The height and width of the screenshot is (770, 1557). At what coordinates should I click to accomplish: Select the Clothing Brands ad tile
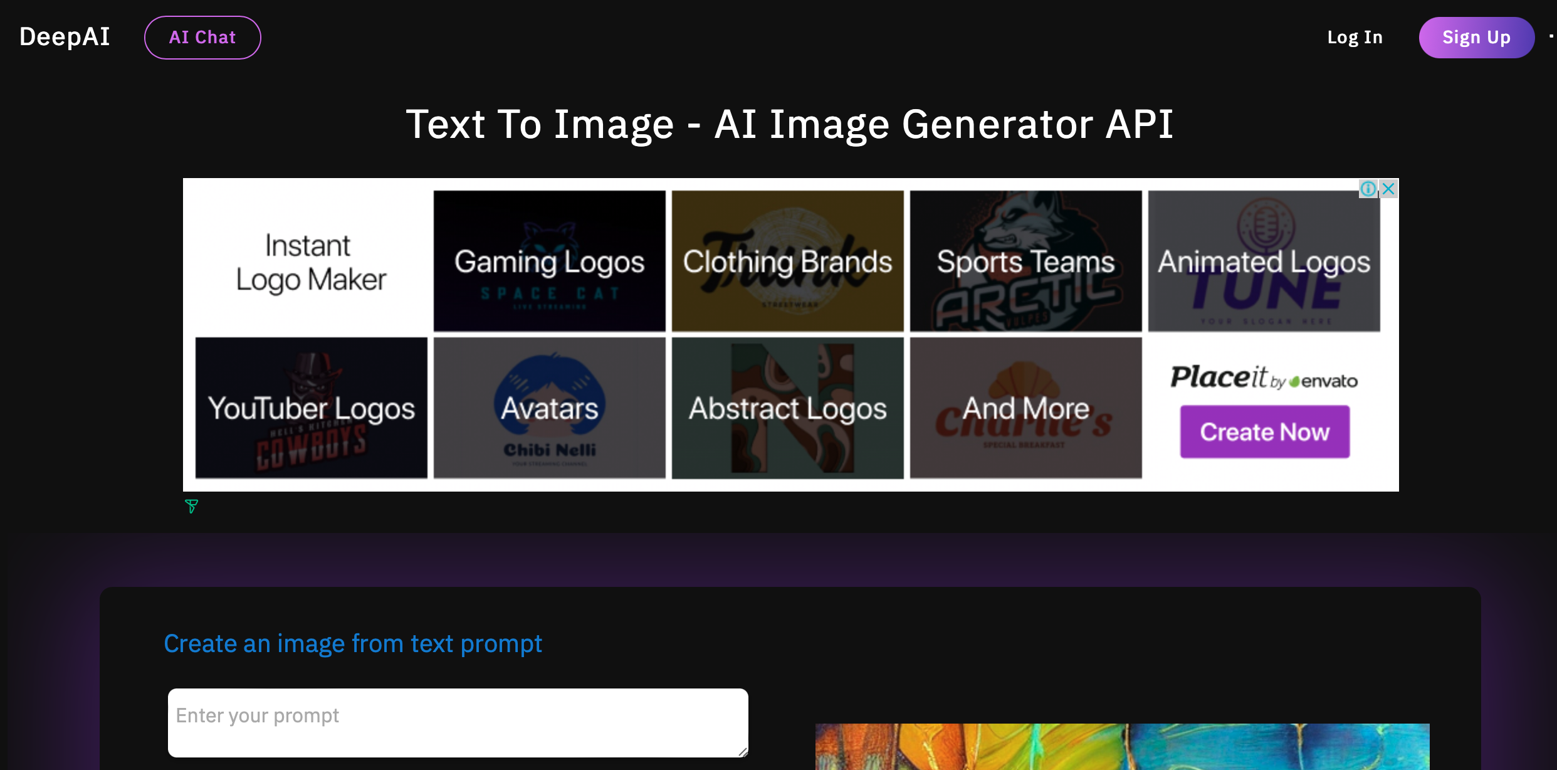[787, 261]
